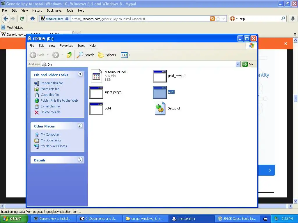Open the Explorer address bar dropdown
The height and width of the screenshot is (223, 298).
click(238, 64)
